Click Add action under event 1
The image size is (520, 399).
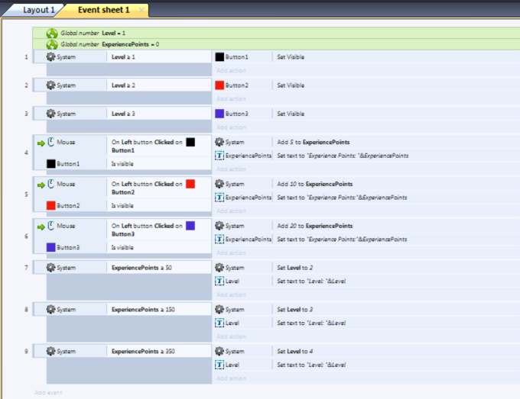[x=231, y=70]
